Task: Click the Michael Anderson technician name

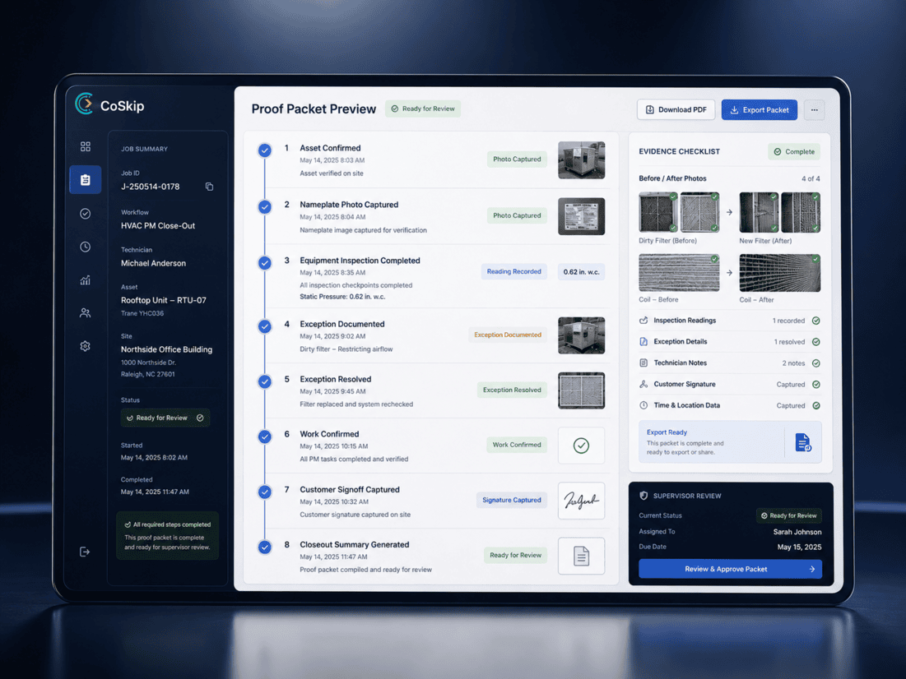Action: [x=153, y=263]
